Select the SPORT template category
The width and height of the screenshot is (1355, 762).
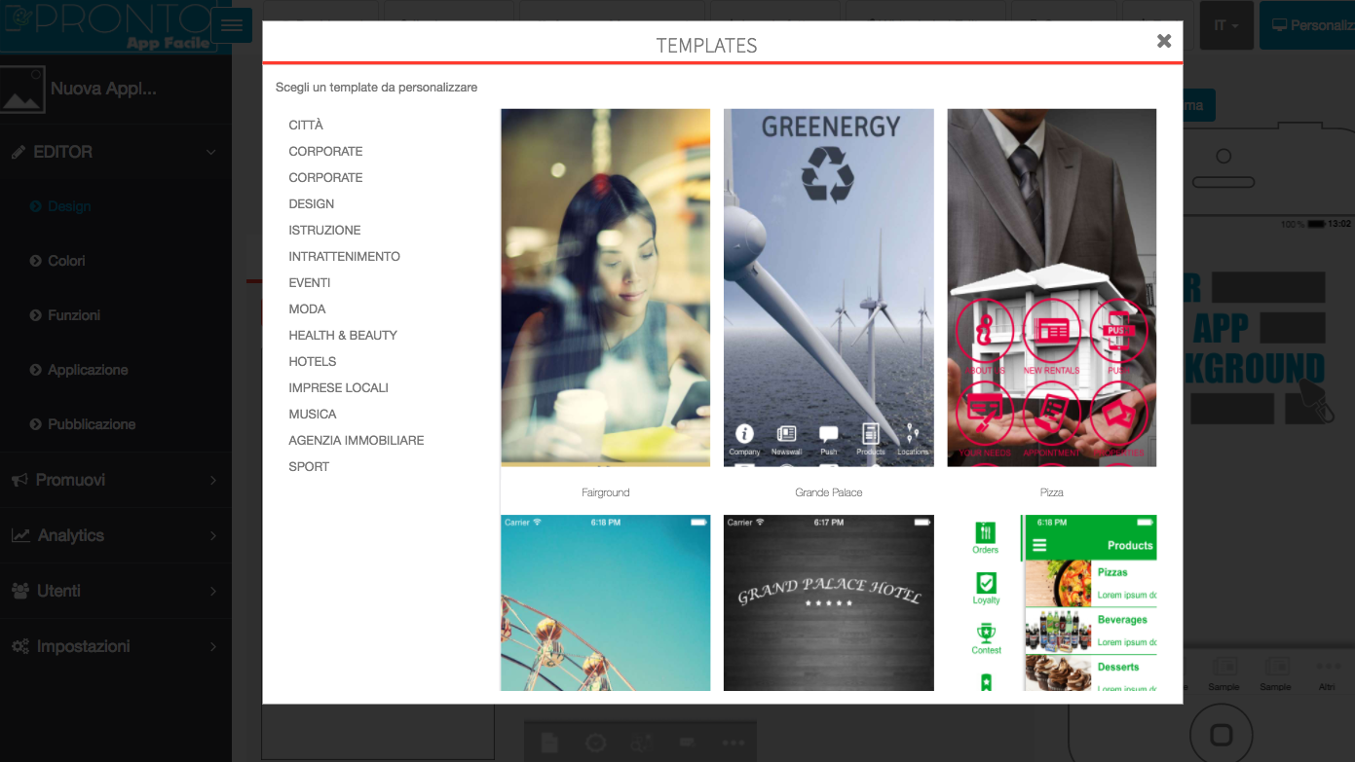pos(309,467)
